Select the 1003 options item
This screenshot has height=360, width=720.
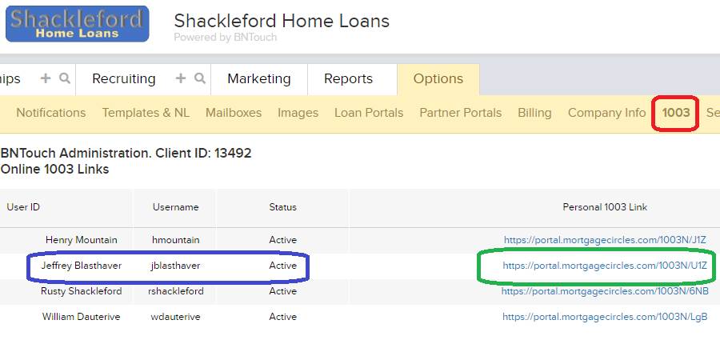point(676,113)
